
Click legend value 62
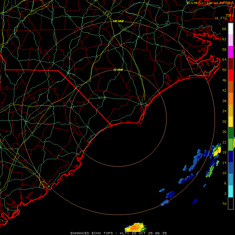click(224, 39)
